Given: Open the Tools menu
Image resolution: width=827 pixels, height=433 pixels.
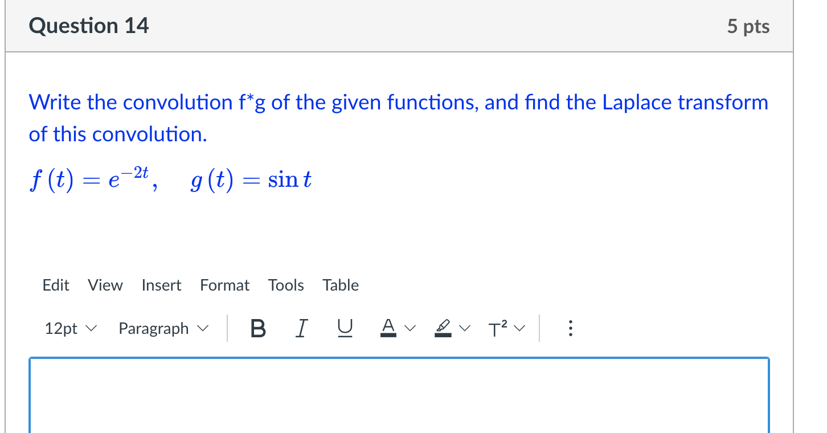Looking at the screenshot, I should coord(285,285).
